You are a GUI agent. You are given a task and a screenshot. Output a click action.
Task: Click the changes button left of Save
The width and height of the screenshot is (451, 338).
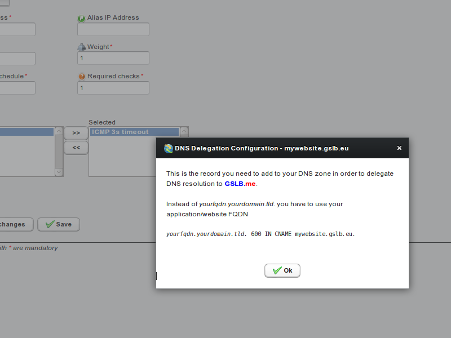pyautogui.click(x=16, y=224)
